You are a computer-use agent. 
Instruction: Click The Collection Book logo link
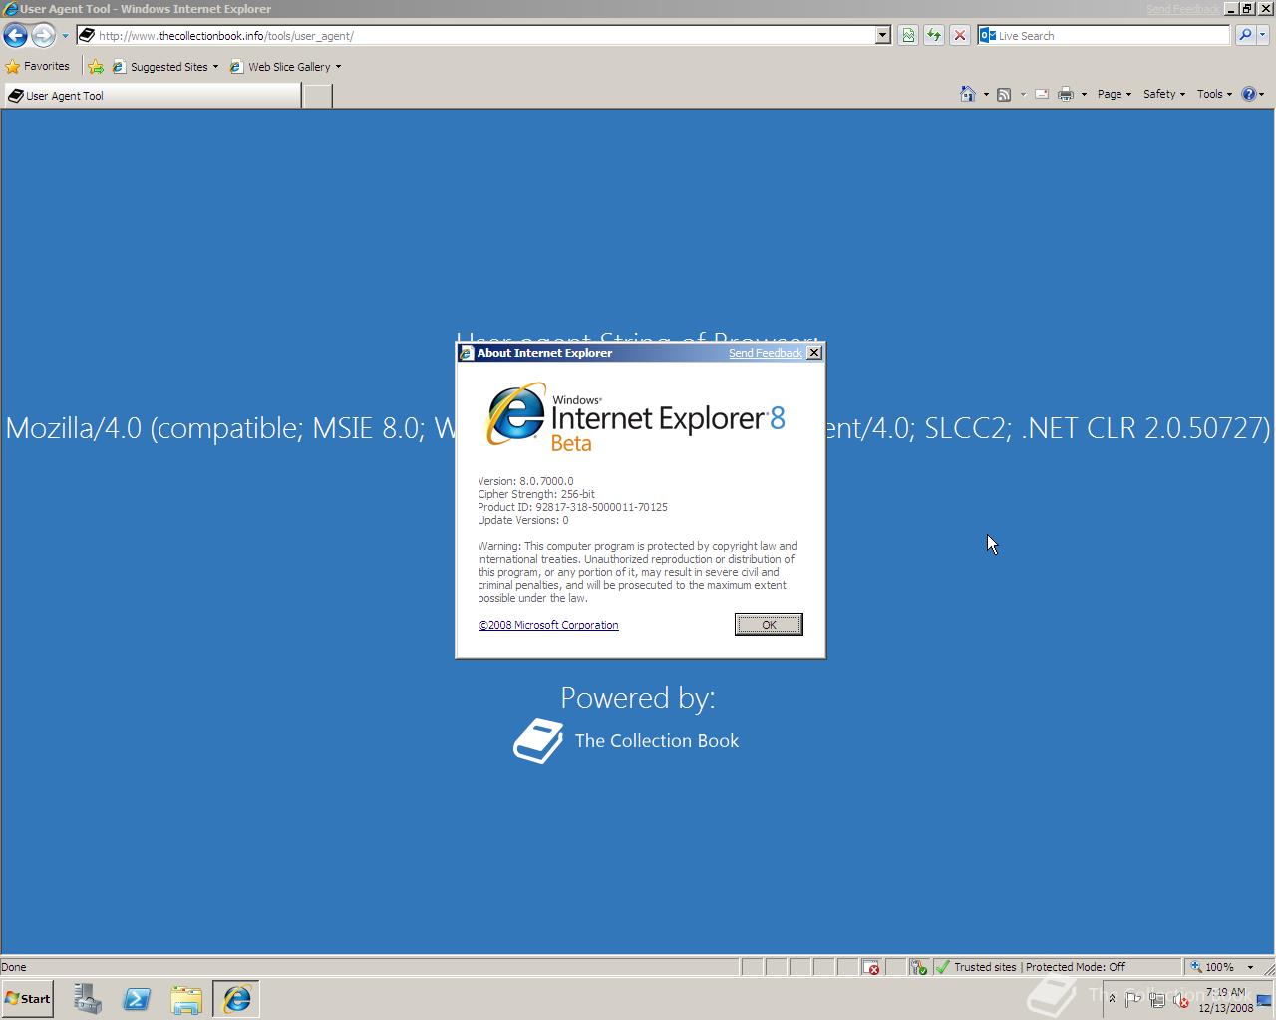coord(626,741)
